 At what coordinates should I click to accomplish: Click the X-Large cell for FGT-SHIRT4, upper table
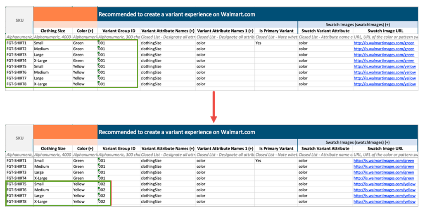pos(53,61)
